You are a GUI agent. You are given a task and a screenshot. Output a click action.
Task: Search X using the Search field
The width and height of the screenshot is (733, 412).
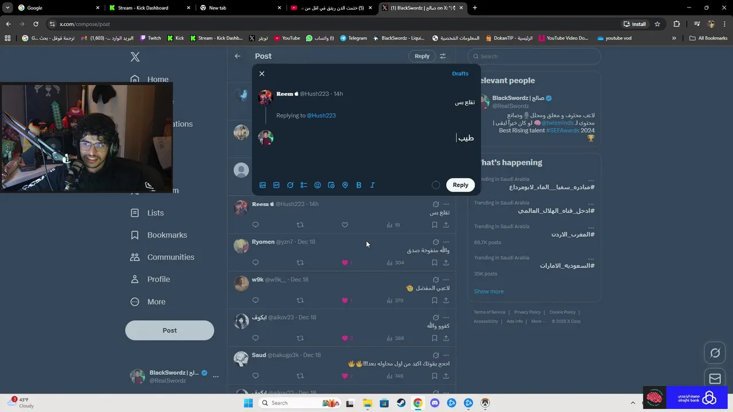click(x=534, y=56)
